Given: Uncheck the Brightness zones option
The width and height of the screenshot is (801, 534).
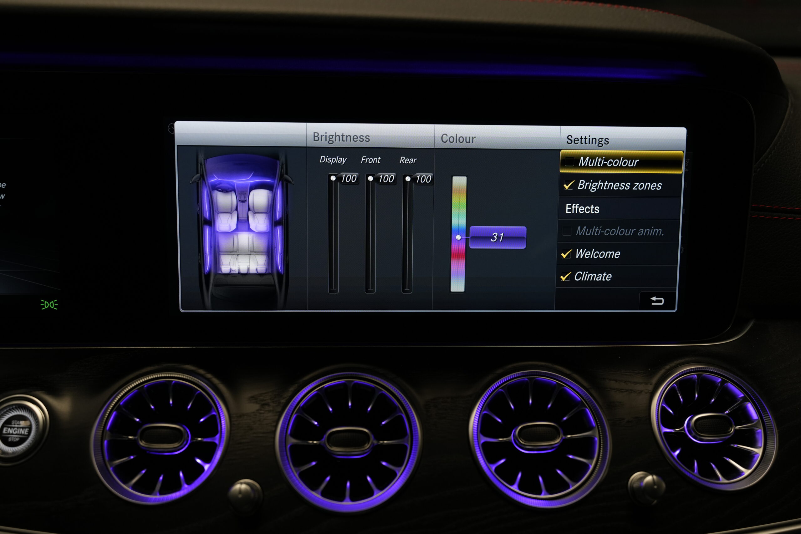Looking at the screenshot, I should click(x=569, y=185).
